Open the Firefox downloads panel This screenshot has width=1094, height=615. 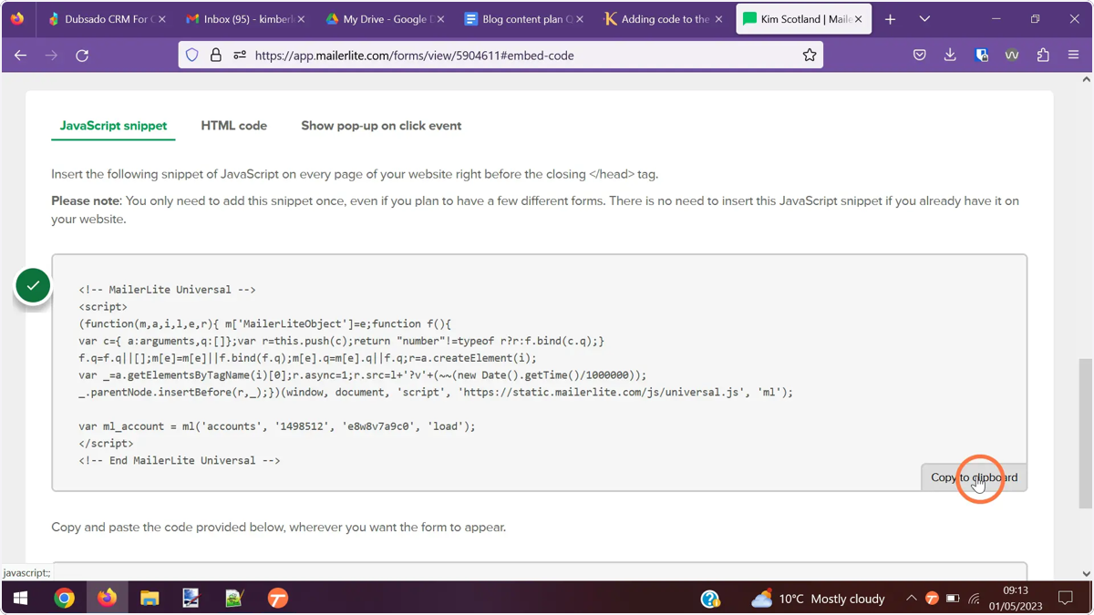point(950,56)
